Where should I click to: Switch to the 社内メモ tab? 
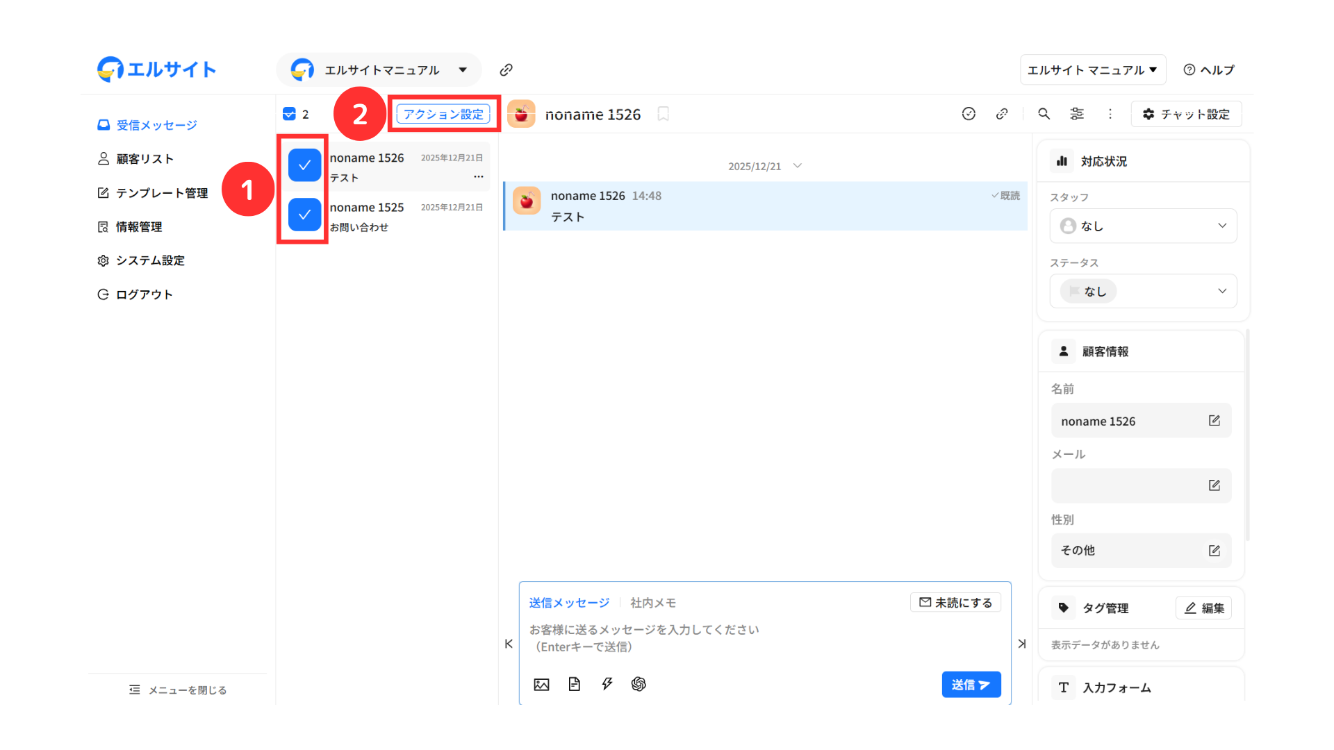point(652,603)
